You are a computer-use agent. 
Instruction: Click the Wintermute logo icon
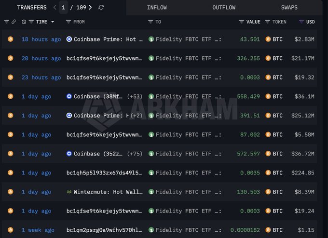69,192
